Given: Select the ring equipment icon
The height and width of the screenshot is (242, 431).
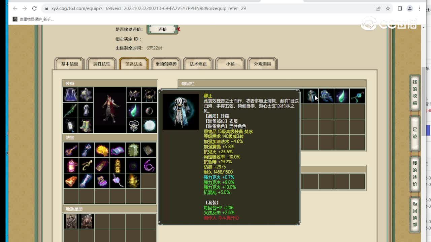Looking at the screenshot, I should tap(149, 110).
